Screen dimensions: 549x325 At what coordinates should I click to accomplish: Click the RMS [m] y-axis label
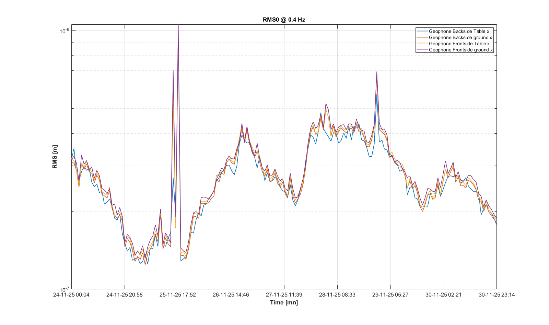tap(55, 157)
